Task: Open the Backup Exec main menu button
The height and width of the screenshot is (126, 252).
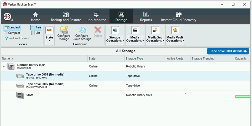Action: point(7,17)
